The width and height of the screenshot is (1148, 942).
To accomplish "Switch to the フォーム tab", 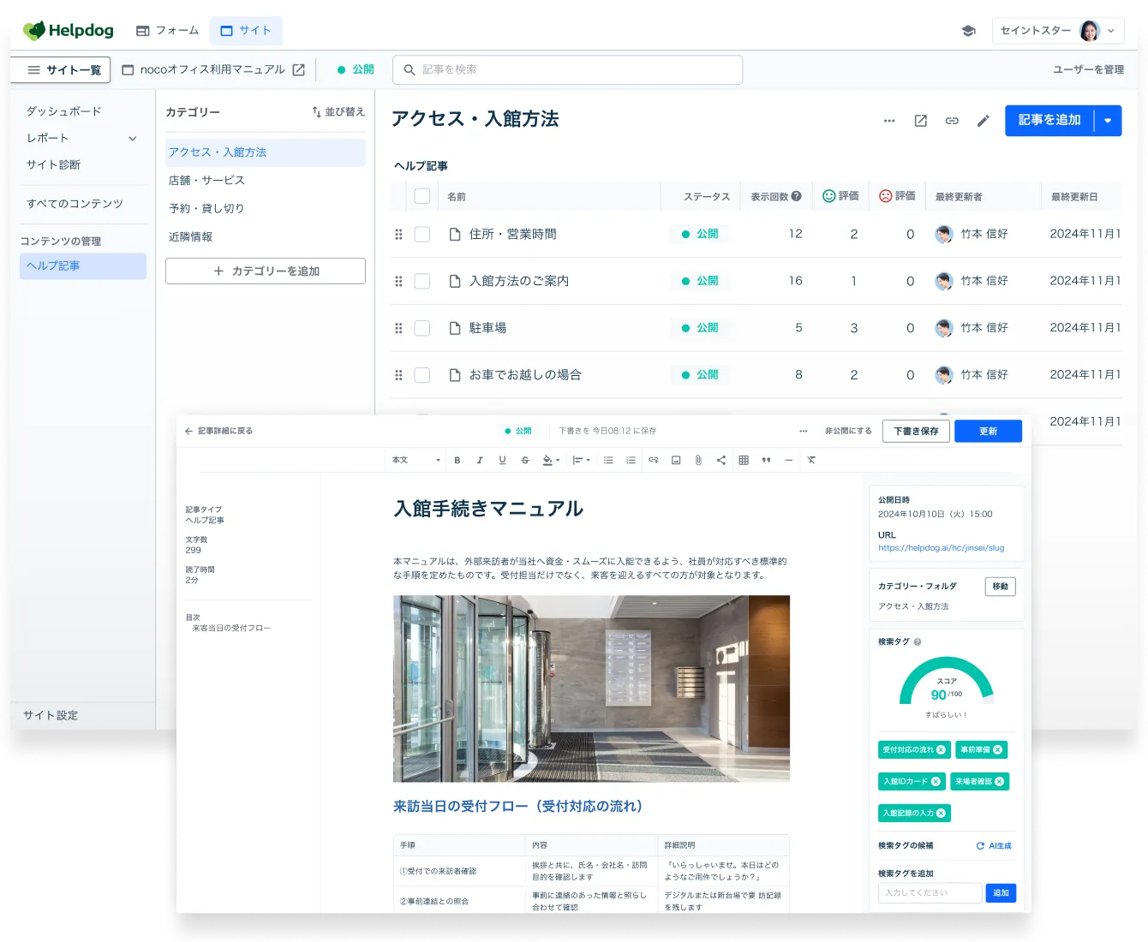I will point(168,31).
